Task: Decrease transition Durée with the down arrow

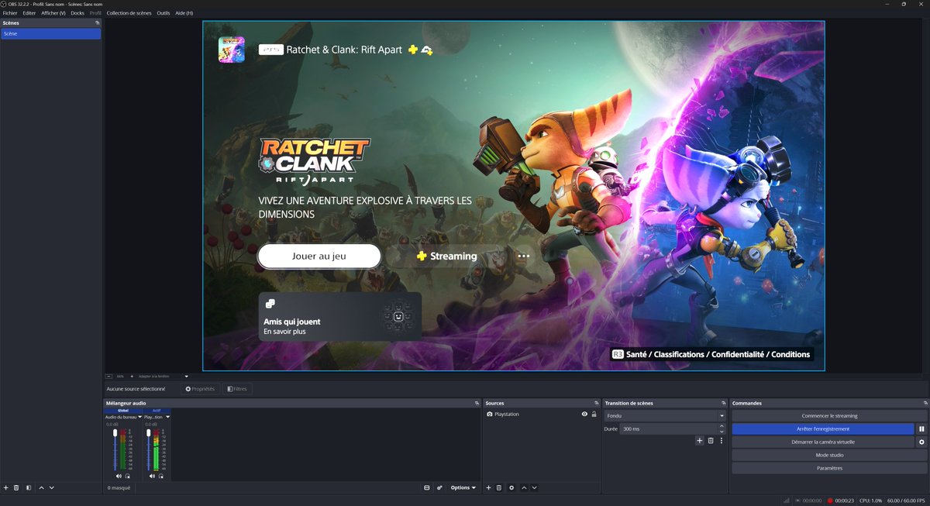Action: 722,432
